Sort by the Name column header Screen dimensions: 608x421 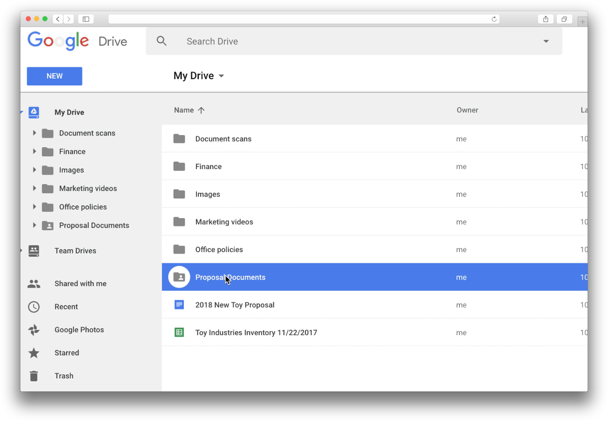pyautogui.click(x=184, y=110)
